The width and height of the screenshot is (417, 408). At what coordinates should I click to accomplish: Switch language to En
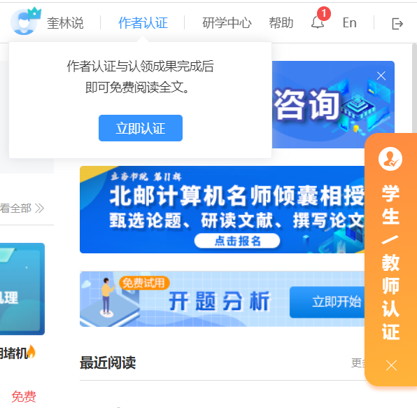349,23
